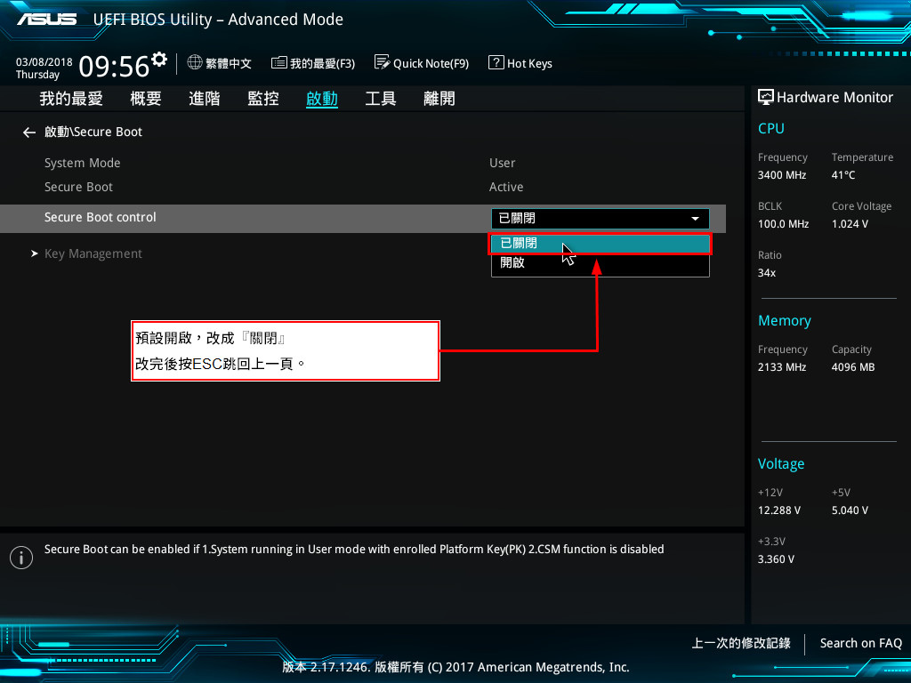Viewport: 911px width, 683px height.
Task: Click the 3.360 V reading
Action: coord(776,559)
